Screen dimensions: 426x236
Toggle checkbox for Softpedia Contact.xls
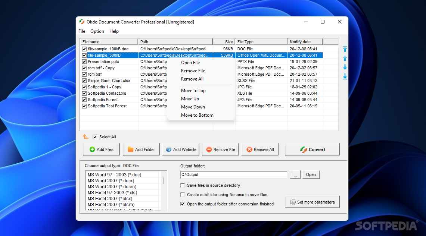[84, 93]
